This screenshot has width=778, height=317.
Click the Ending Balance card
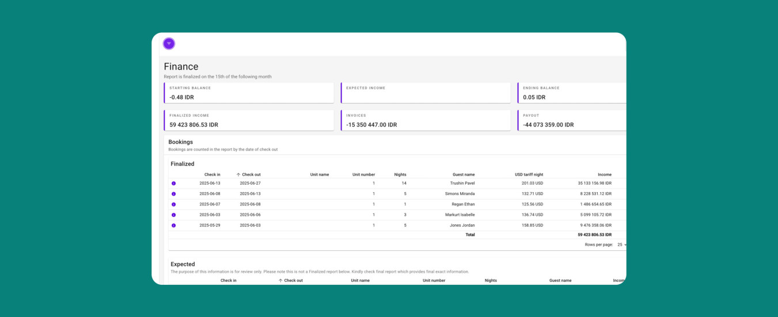pos(571,93)
